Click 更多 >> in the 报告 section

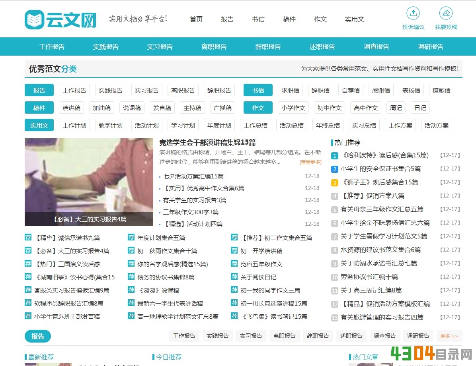tap(449, 336)
